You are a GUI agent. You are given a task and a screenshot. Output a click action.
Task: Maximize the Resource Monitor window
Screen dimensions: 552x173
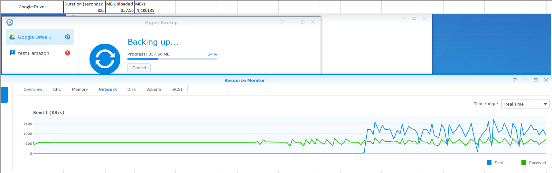coord(536,80)
